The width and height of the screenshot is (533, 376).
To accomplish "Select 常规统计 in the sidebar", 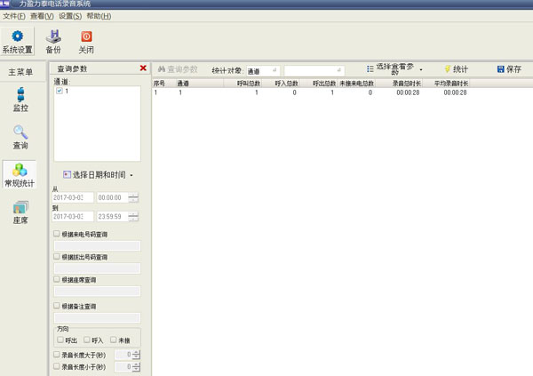I will 20,174.
